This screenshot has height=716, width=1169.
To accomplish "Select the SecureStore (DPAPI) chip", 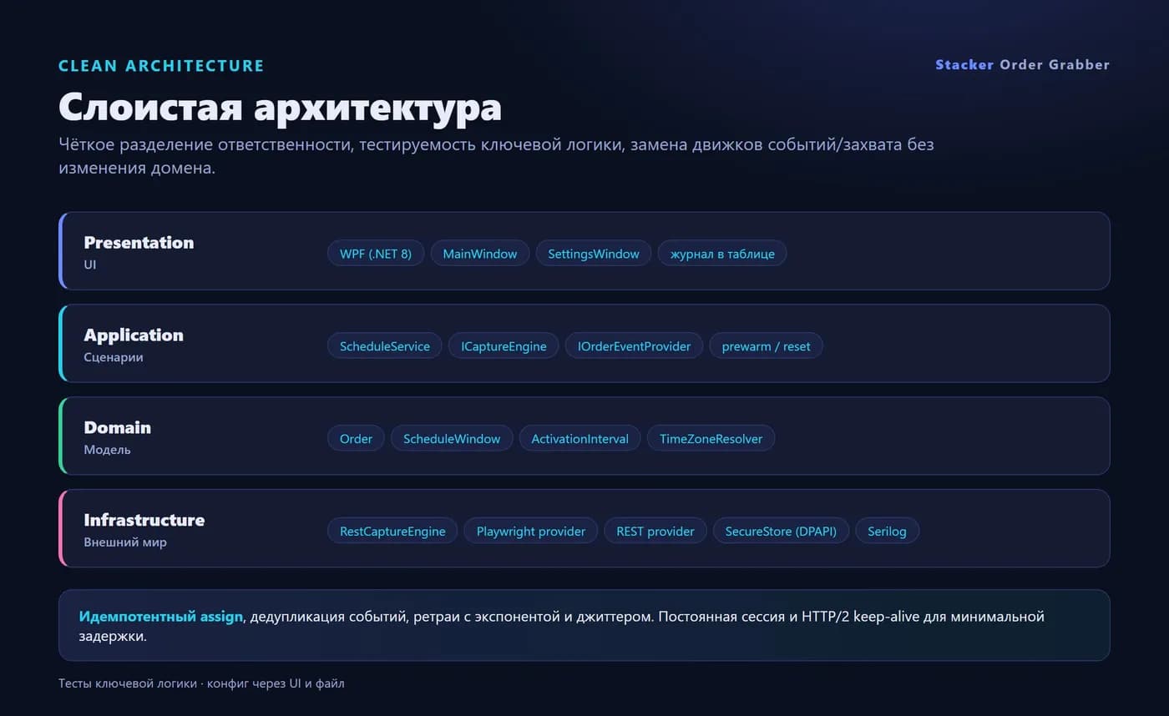I will click(x=781, y=532).
